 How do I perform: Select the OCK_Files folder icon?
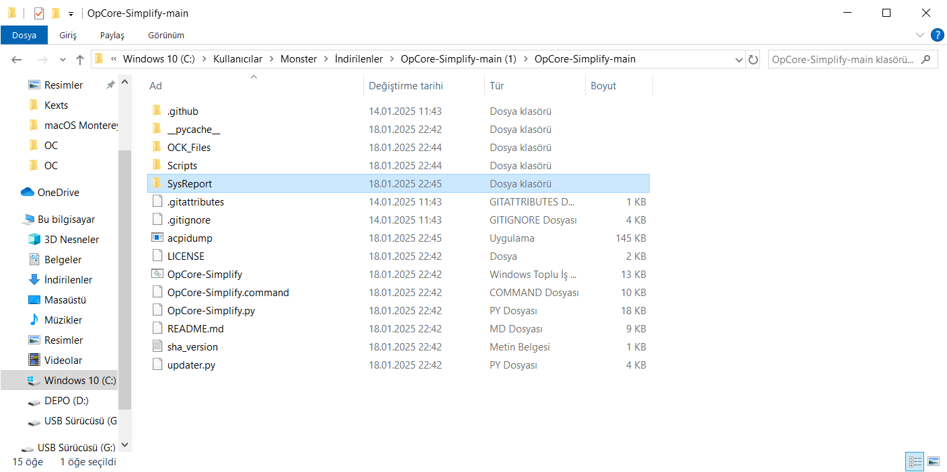coord(157,147)
